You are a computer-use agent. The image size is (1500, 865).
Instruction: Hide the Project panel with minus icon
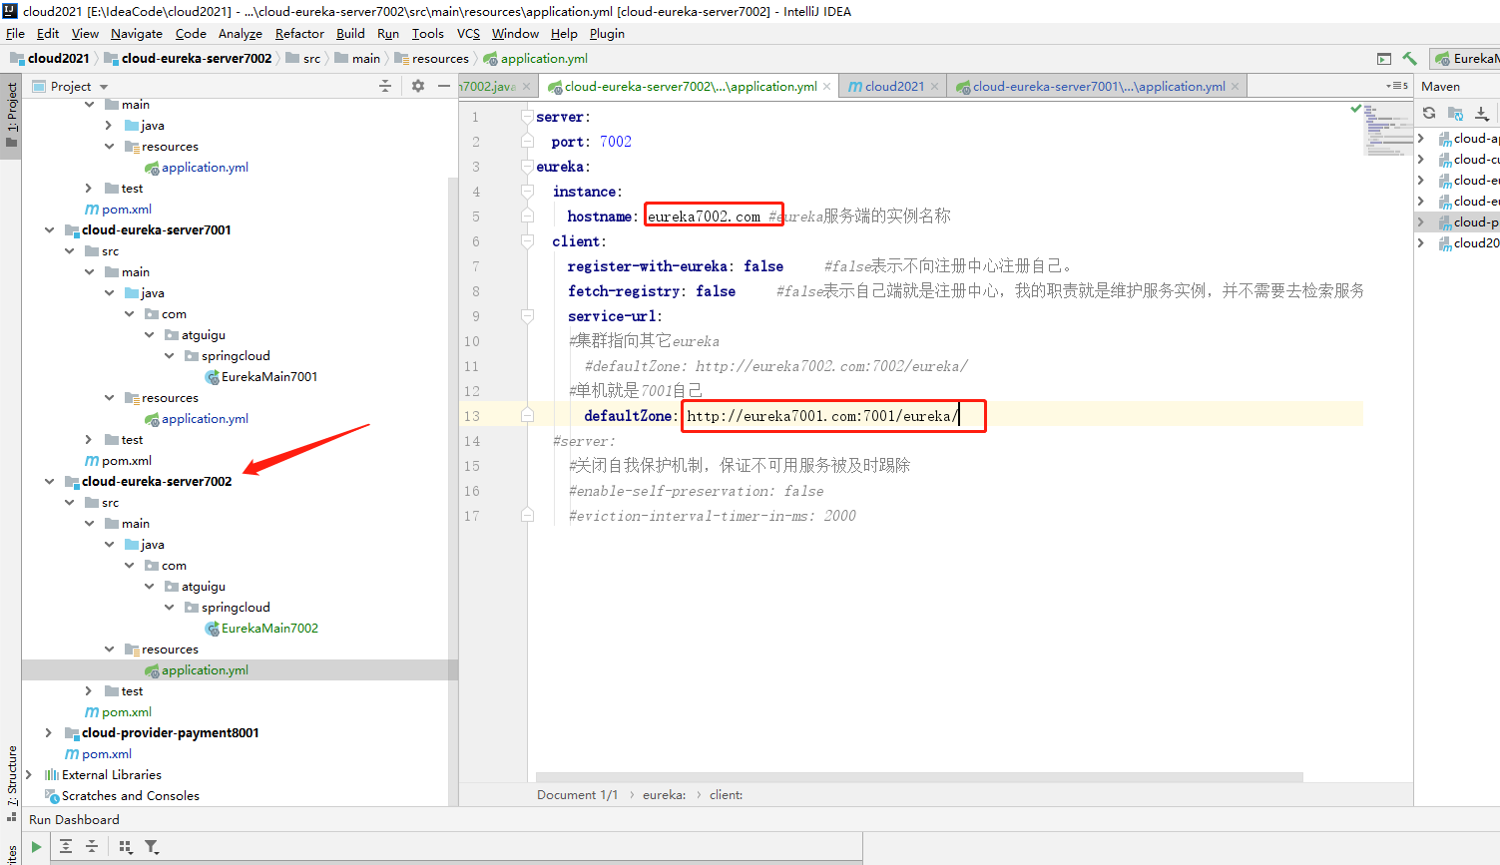(444, 87)
